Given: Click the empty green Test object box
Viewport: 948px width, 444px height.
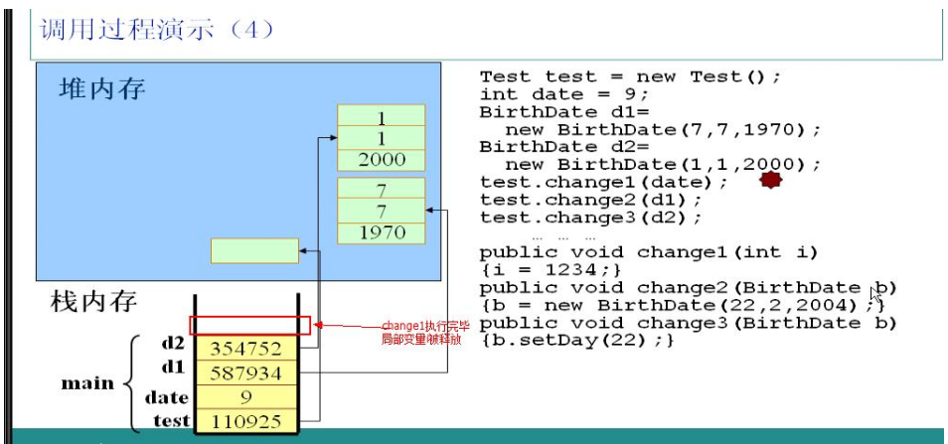Looking at the screenshot, I should pos(254,250).
